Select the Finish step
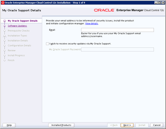Image resolution: width=166 pixels, height=129 pixels. coord(11,60)
